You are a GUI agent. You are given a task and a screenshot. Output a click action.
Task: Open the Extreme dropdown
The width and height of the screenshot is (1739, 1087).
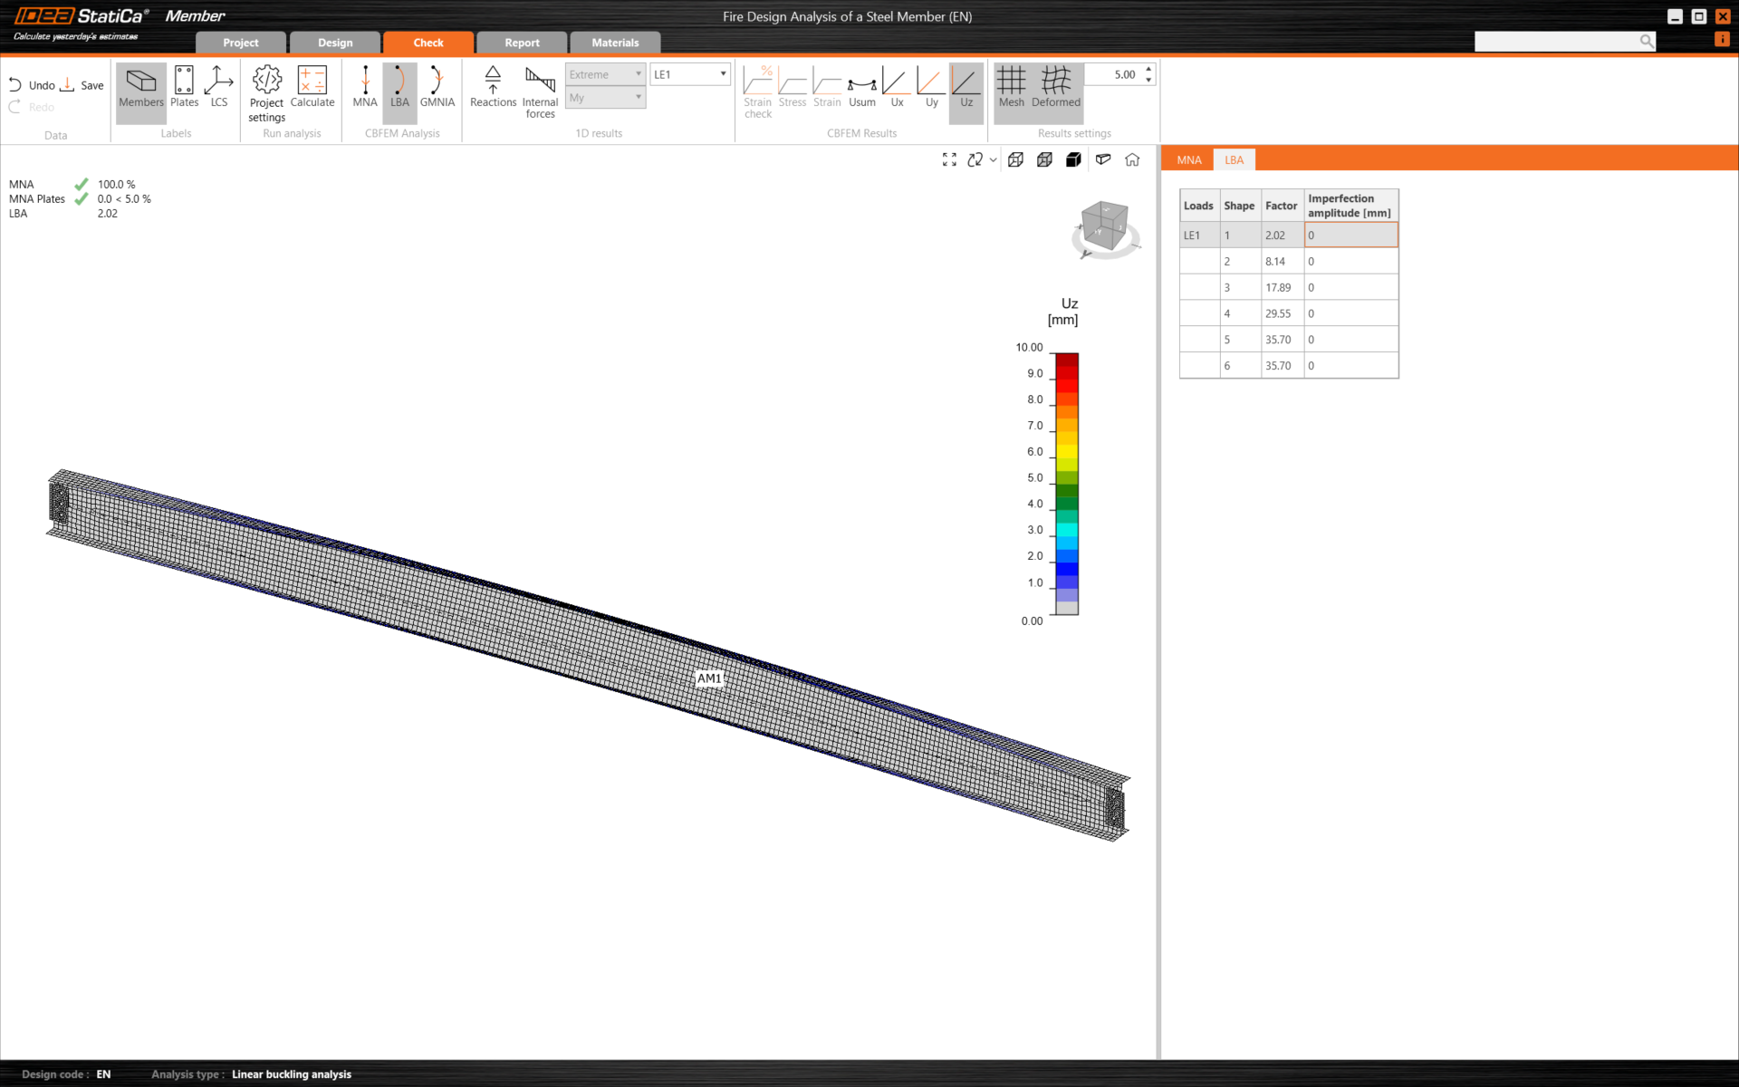(605, 74)
